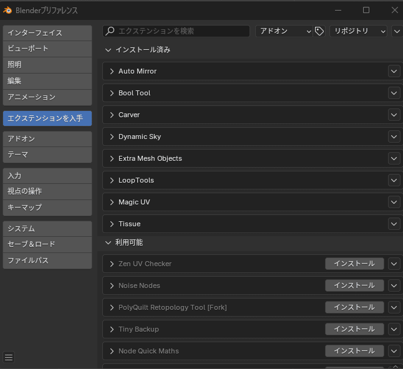
Task: Open the リポジトリ dropdown
Action: click(x=358, y=31)
